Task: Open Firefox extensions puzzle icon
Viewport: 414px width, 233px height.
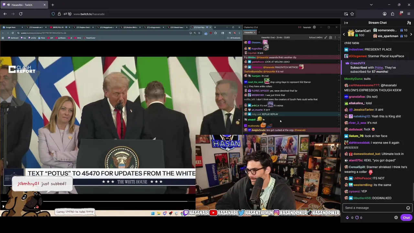Action: click(x=393, y=14)
